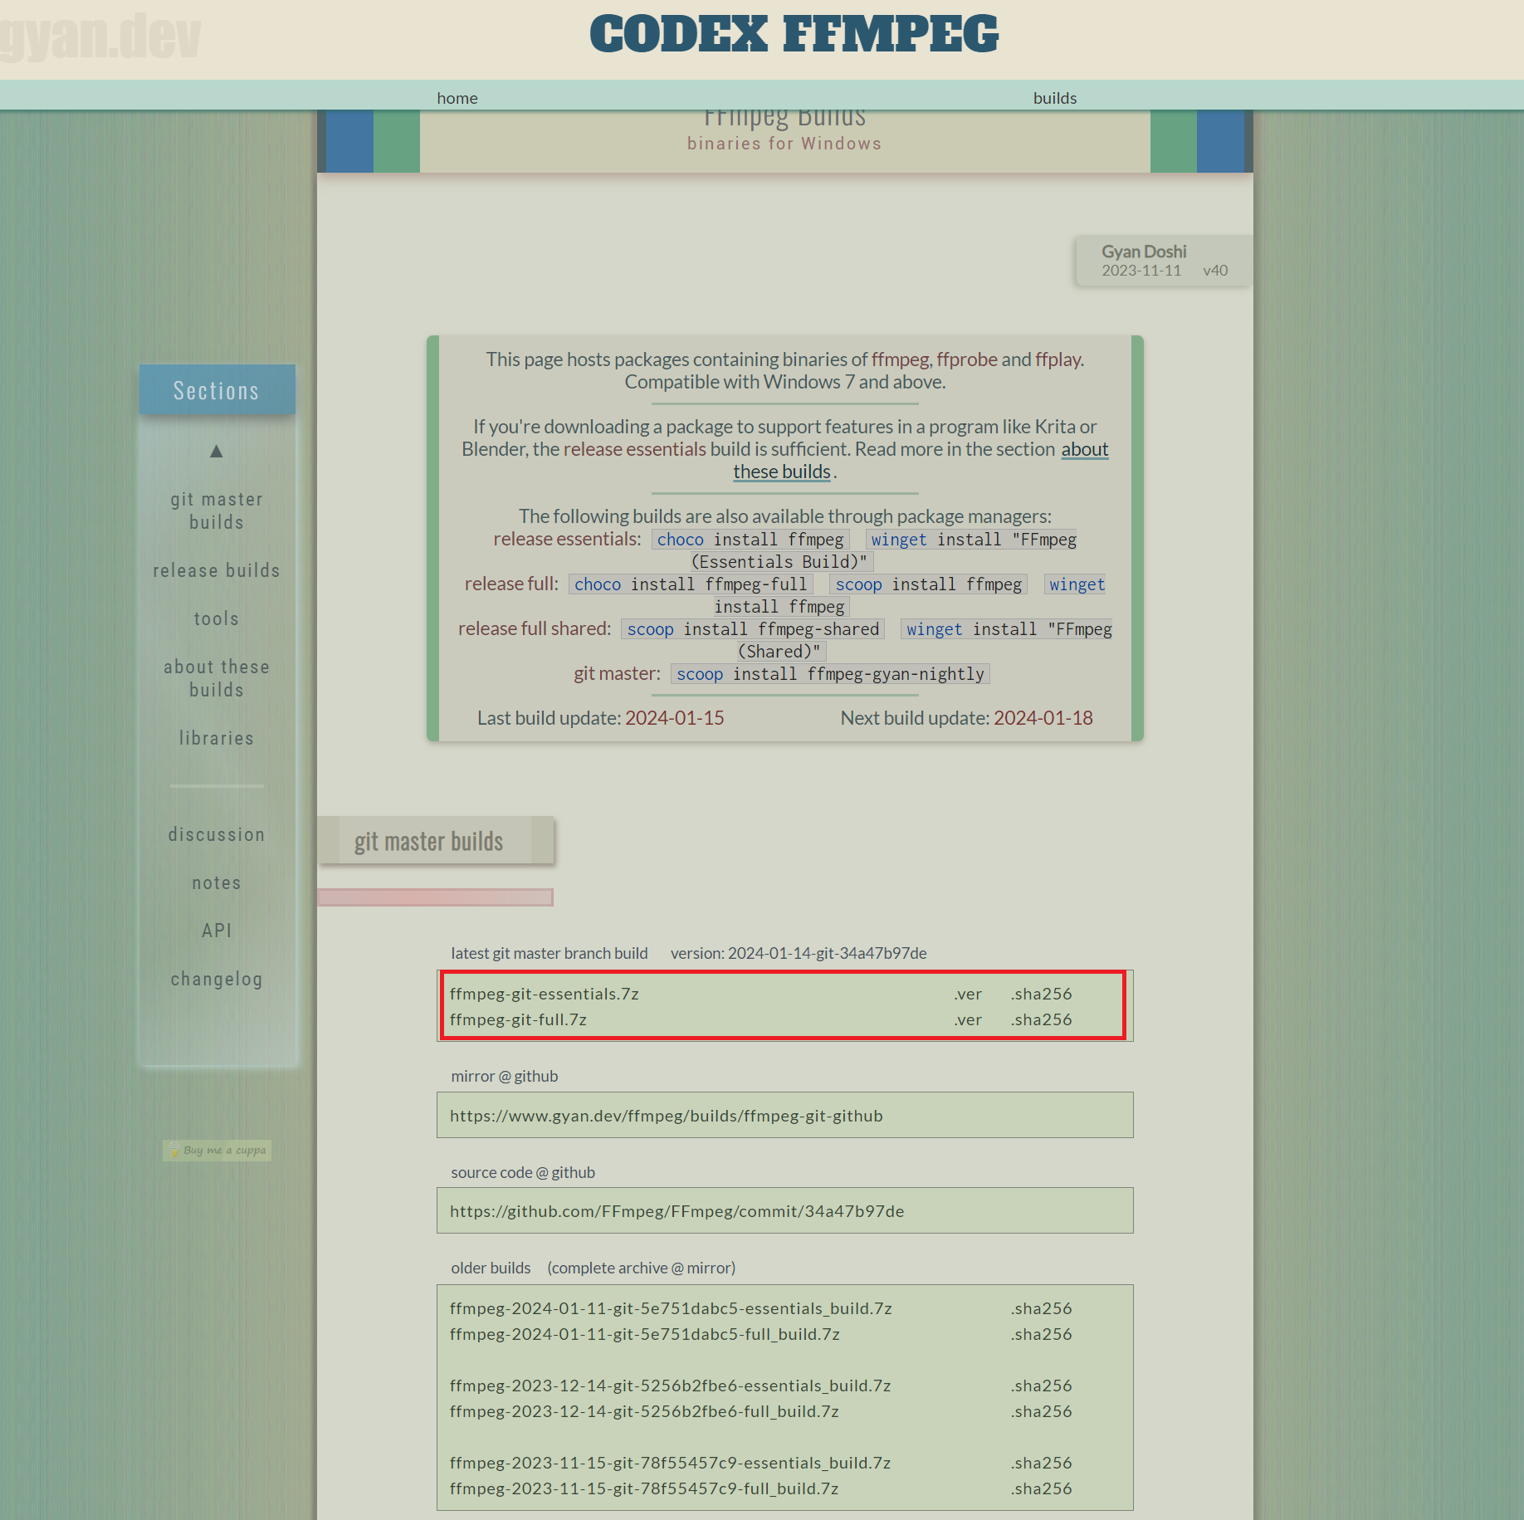Go to about these builds in sidebar
The width and height of the screenshot is (1524, 1520).
click(x=217, y=678)
